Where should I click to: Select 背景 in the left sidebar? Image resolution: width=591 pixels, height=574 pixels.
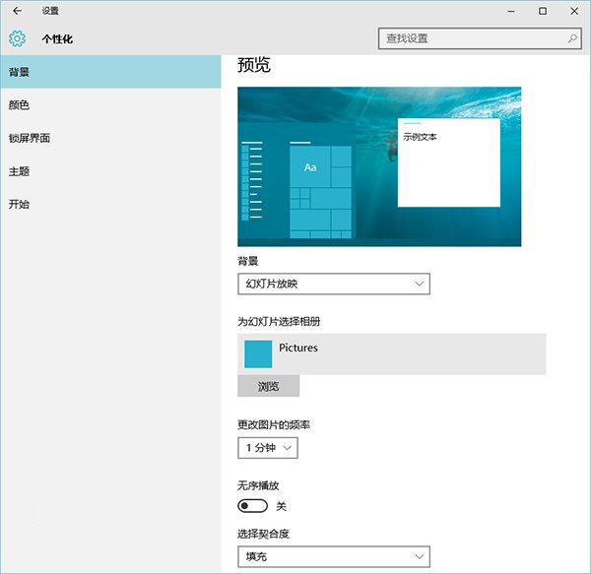click(110, 72)
